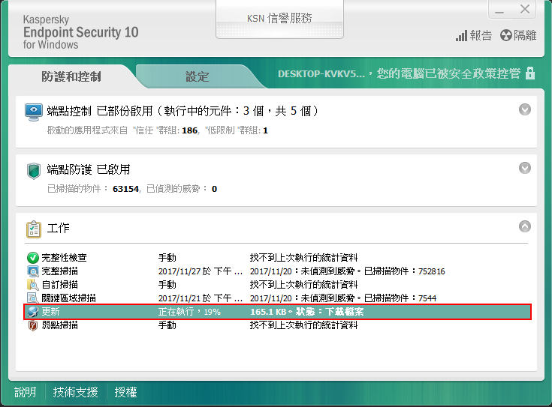The height and width of the screenshot is (407, 552).
Task: Click the 端點防護 green shield icon
Action: [34, 171]
